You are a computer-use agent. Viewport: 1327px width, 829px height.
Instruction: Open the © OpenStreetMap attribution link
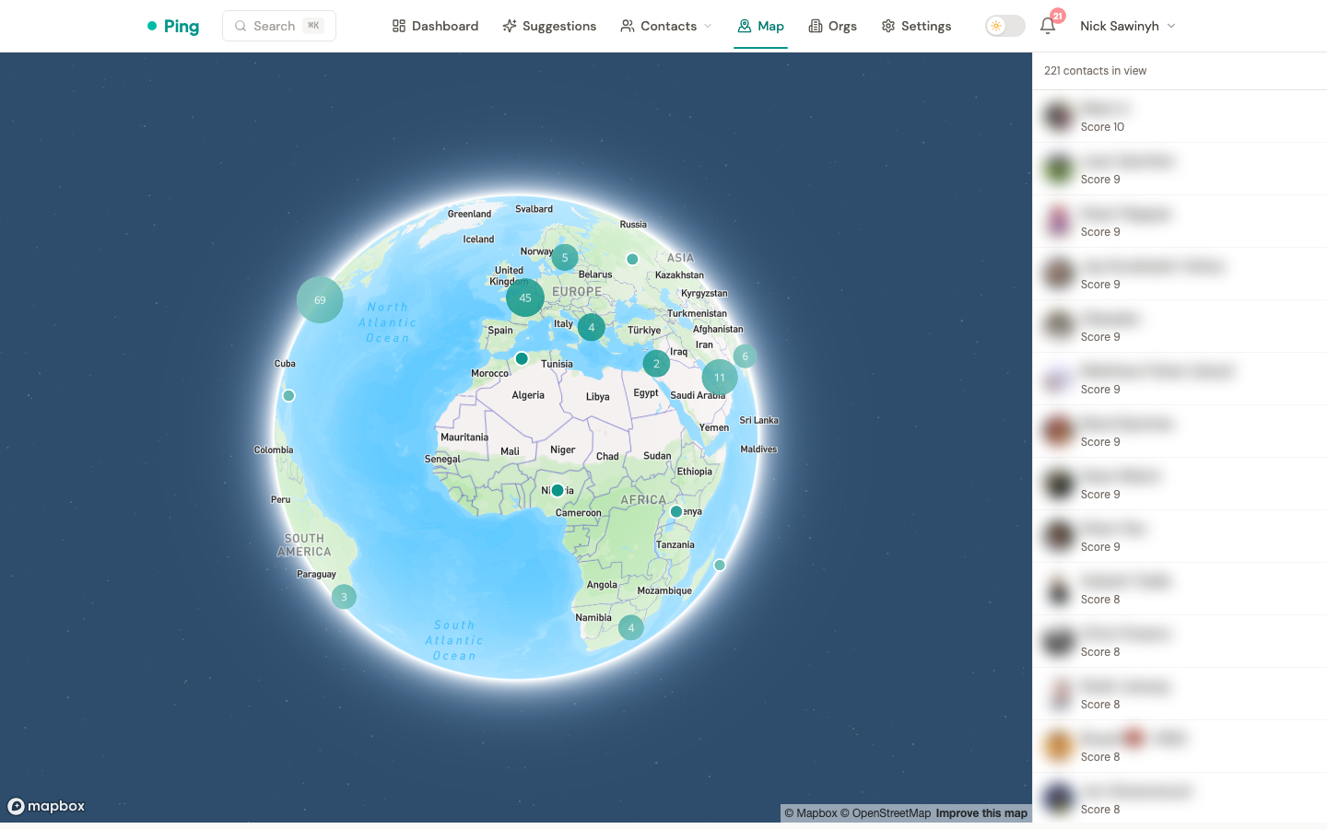pyautogui.click(x=886, y=813)
